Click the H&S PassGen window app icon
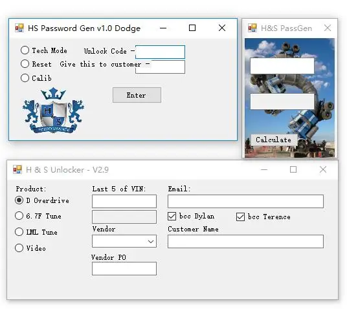The image size is (347, 309). [252, 28]
